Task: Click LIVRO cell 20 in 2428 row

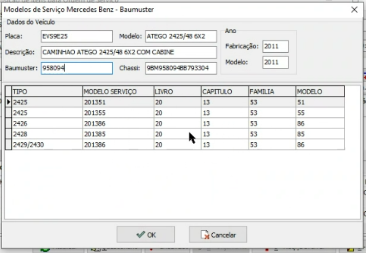Action: pyautogui.click(x=177, y=134)
